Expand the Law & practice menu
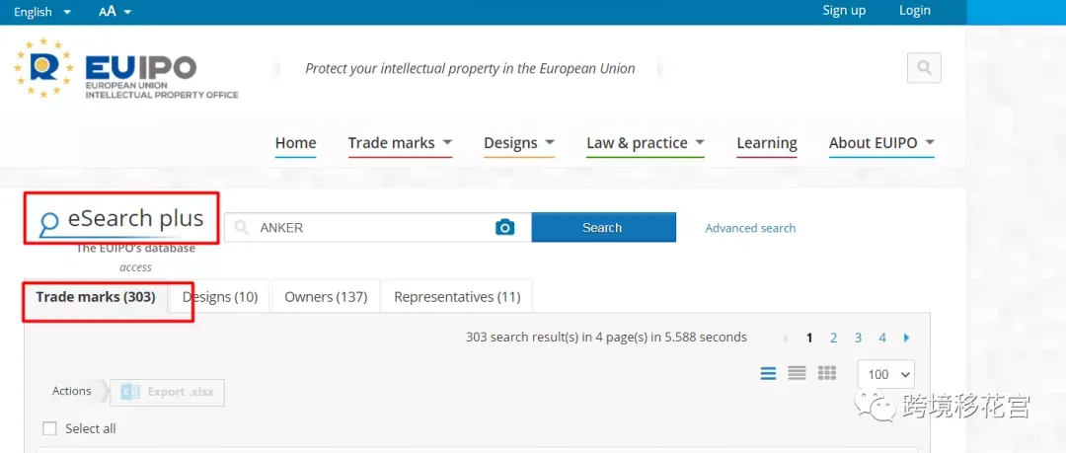The image size is (1066, 453). pos(646,143)
